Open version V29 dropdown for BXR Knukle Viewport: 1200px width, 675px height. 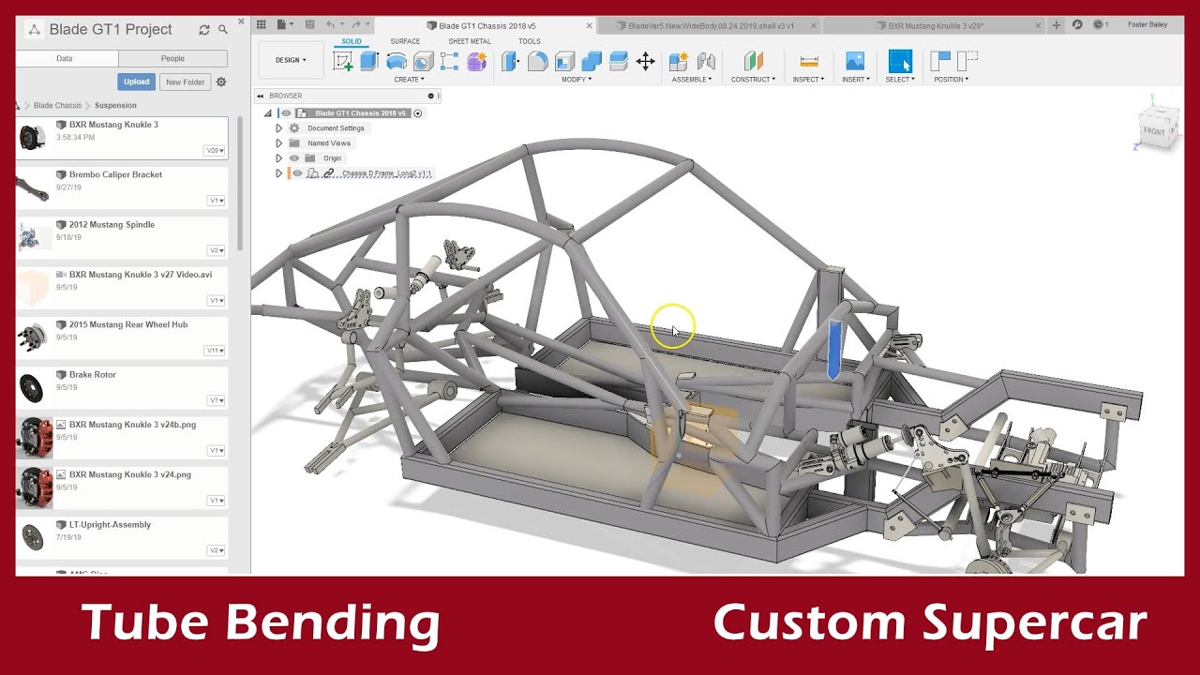click(x=215, y=150)
